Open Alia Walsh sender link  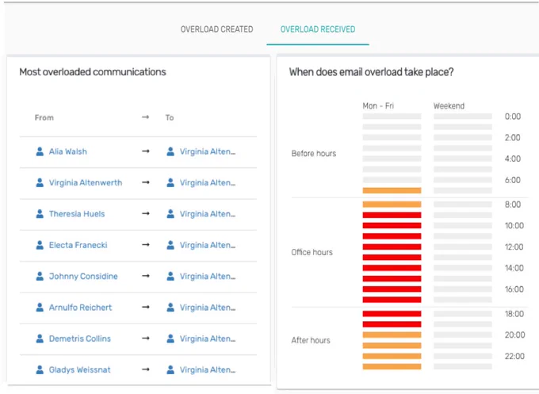pyautogui.click(x=67, y=151)
